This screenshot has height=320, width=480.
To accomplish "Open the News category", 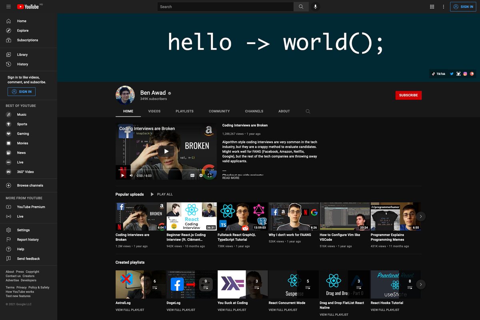I will click(28, 153).
